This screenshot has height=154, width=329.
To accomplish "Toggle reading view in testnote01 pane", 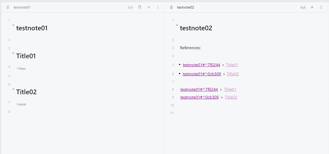I will pyautogui.click(x=130, y=7).
